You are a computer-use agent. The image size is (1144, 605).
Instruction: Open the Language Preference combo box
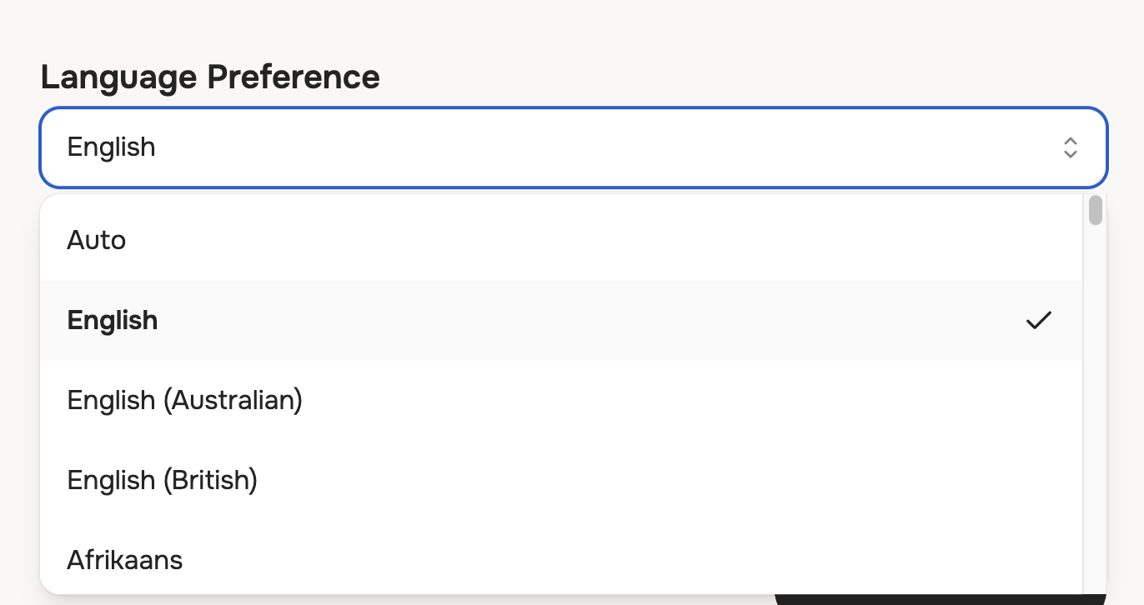click(x=572, y=147)
